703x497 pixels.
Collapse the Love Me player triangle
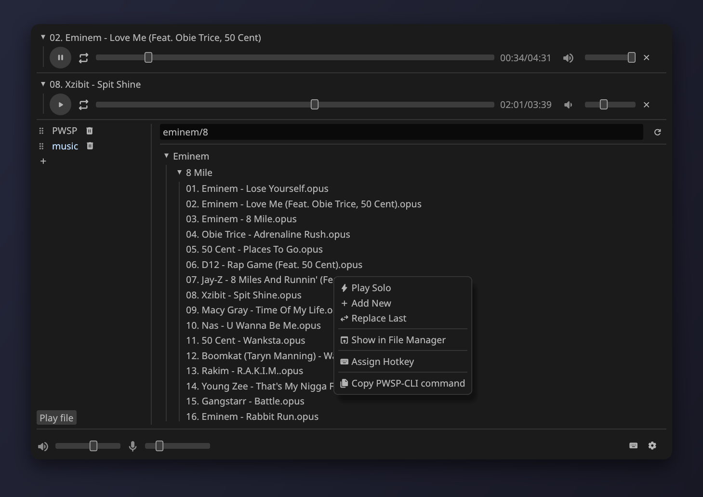(x=43, y=37)
